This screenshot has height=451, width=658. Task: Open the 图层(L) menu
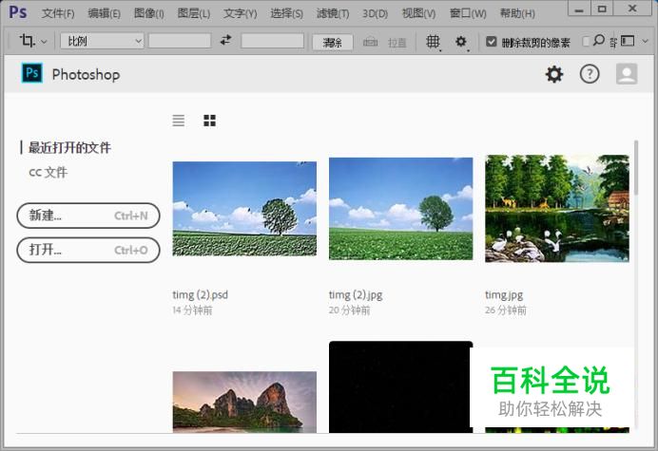coord(193,13)
